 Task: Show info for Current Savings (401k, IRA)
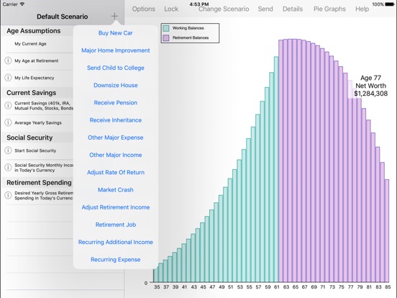click(x=8, y=105)
